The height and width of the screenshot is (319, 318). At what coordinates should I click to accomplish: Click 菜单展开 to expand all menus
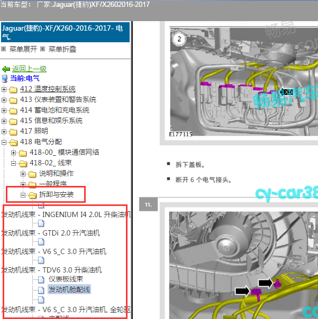click(x=23, y=49)
